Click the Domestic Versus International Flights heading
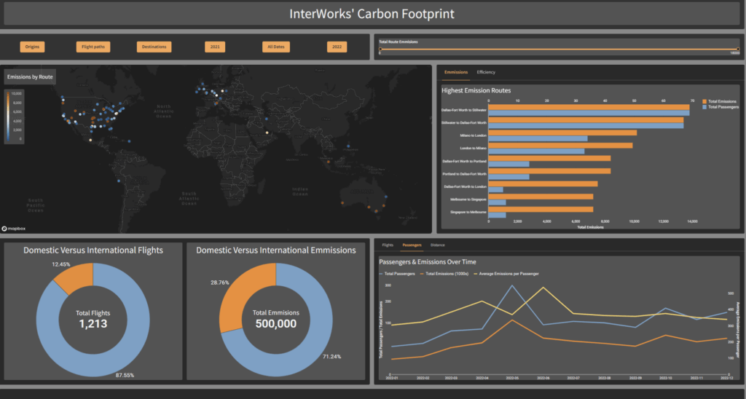The height and width of the screenshot is (399, 746). tap(93, 250)
